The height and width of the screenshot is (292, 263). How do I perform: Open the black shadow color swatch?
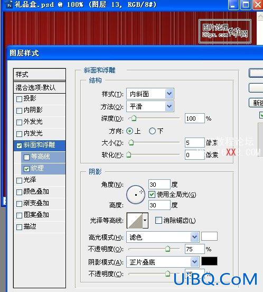tap(209, 261)
